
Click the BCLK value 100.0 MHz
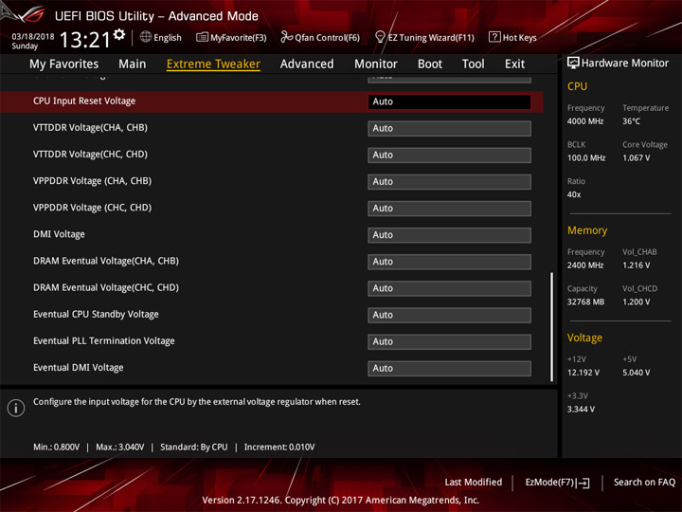(x=586, y=158)
